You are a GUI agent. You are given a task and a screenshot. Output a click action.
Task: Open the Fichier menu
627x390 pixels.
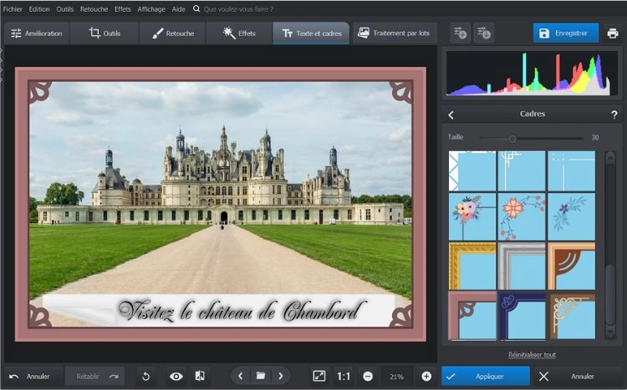click(13, 9)
